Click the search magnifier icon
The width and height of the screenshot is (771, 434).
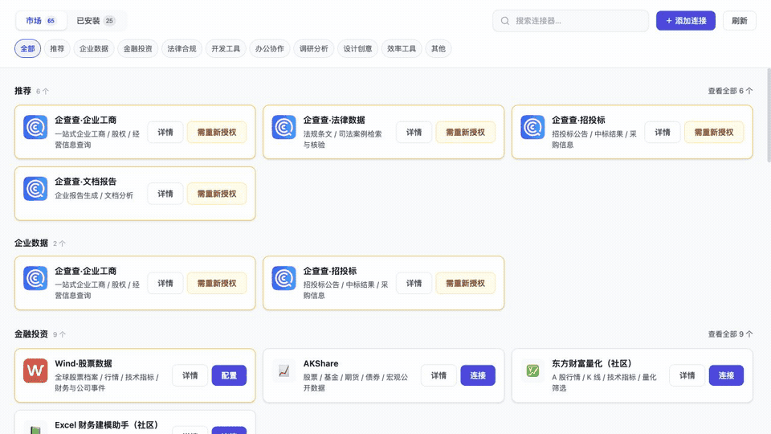[505, 21]
